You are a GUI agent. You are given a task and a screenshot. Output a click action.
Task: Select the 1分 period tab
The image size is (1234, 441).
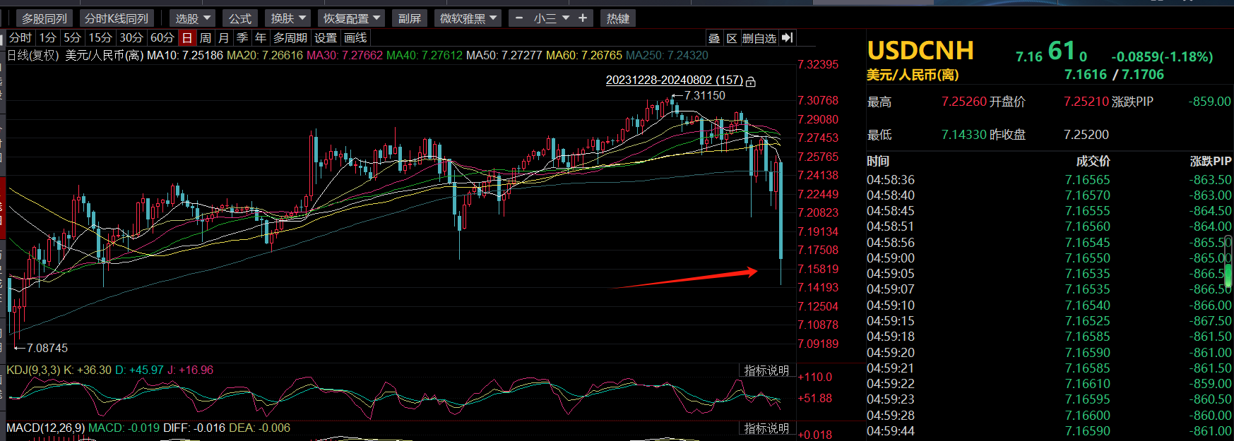(47, 38)
